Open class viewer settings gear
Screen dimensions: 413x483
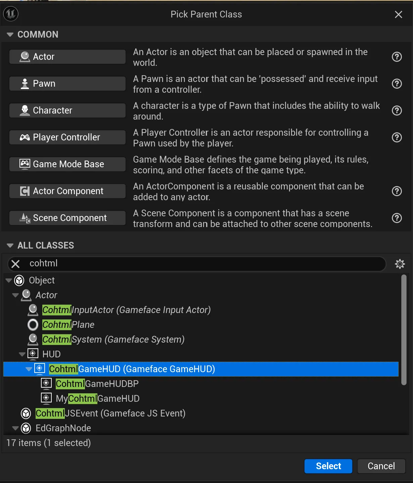tap(400, 264)
